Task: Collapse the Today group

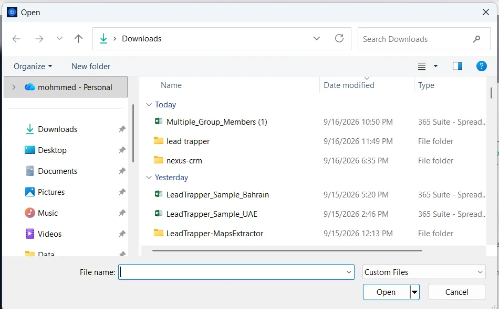Action: (149, 104)
